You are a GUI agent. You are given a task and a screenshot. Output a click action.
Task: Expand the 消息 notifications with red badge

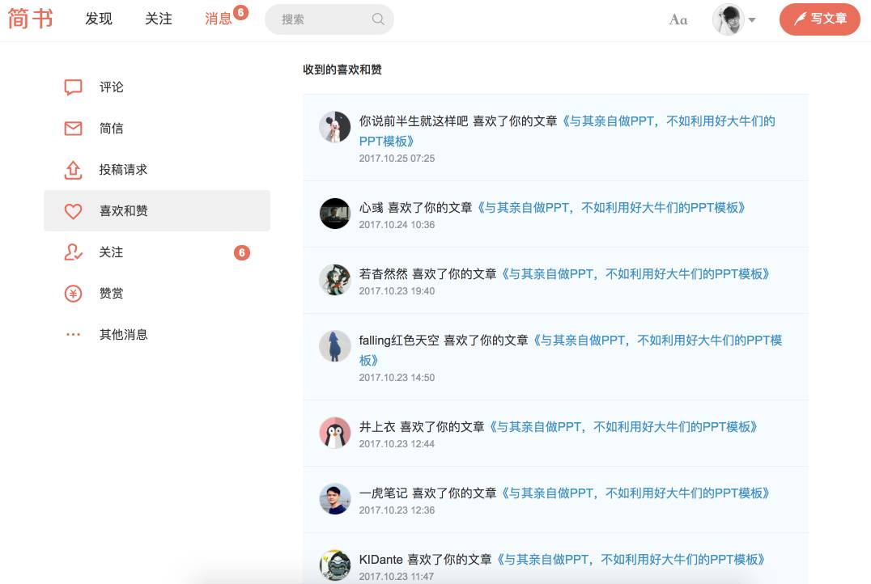217,19
